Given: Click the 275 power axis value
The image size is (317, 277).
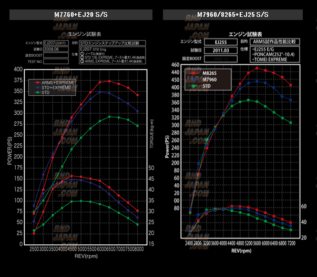Looking at the screenshot, I should [x=18, y=124].
